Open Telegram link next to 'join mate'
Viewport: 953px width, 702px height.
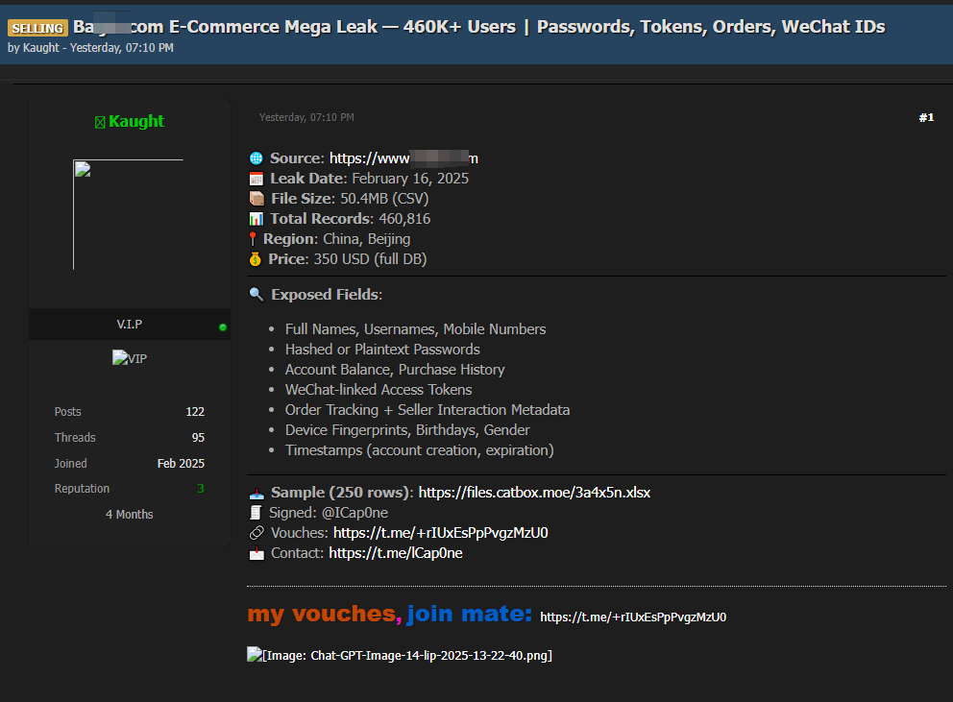coord(633,617)
